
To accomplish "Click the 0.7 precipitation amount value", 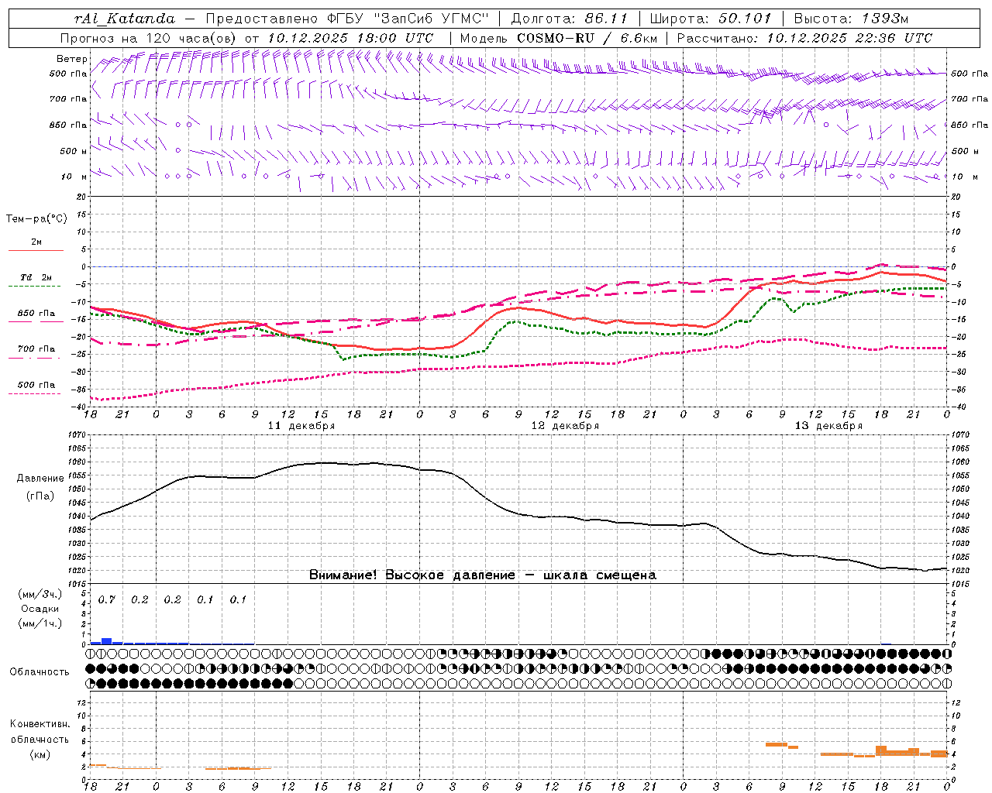I will tap(106, 600).
